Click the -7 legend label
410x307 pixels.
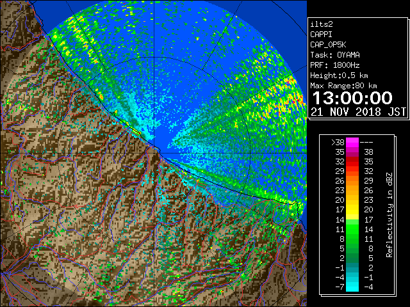click(340, 287)
